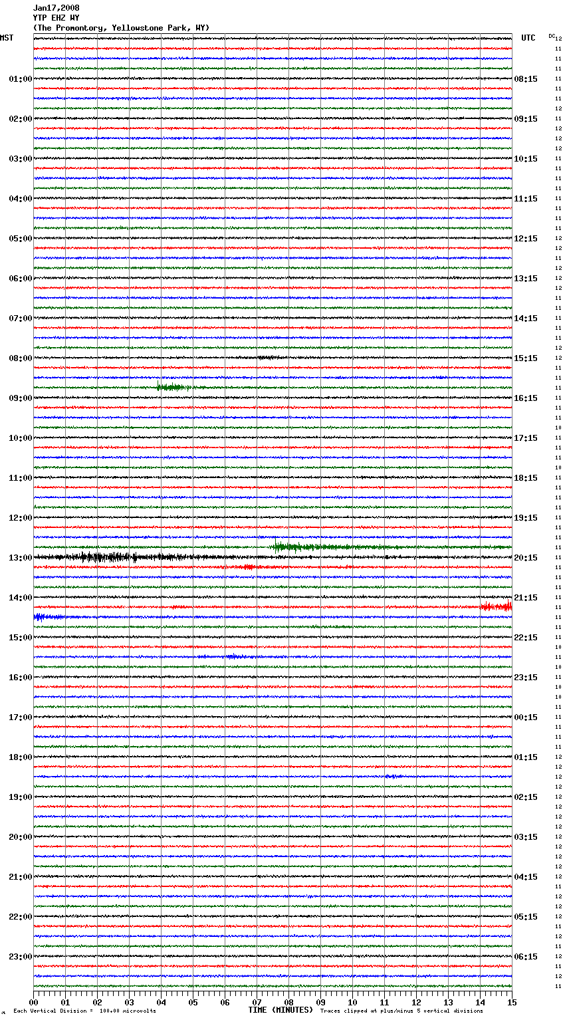Click the small green event before 09:00 trace

(x=174, y=387)
